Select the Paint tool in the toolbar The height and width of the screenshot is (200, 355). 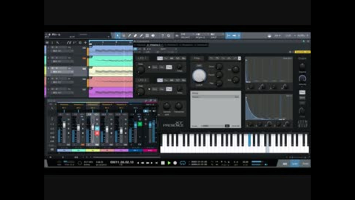(x=141, y=36)
